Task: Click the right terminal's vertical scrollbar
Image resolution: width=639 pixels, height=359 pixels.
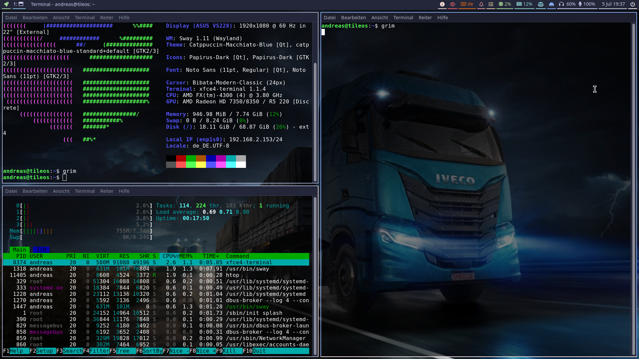Action: (x=633, y=189)
